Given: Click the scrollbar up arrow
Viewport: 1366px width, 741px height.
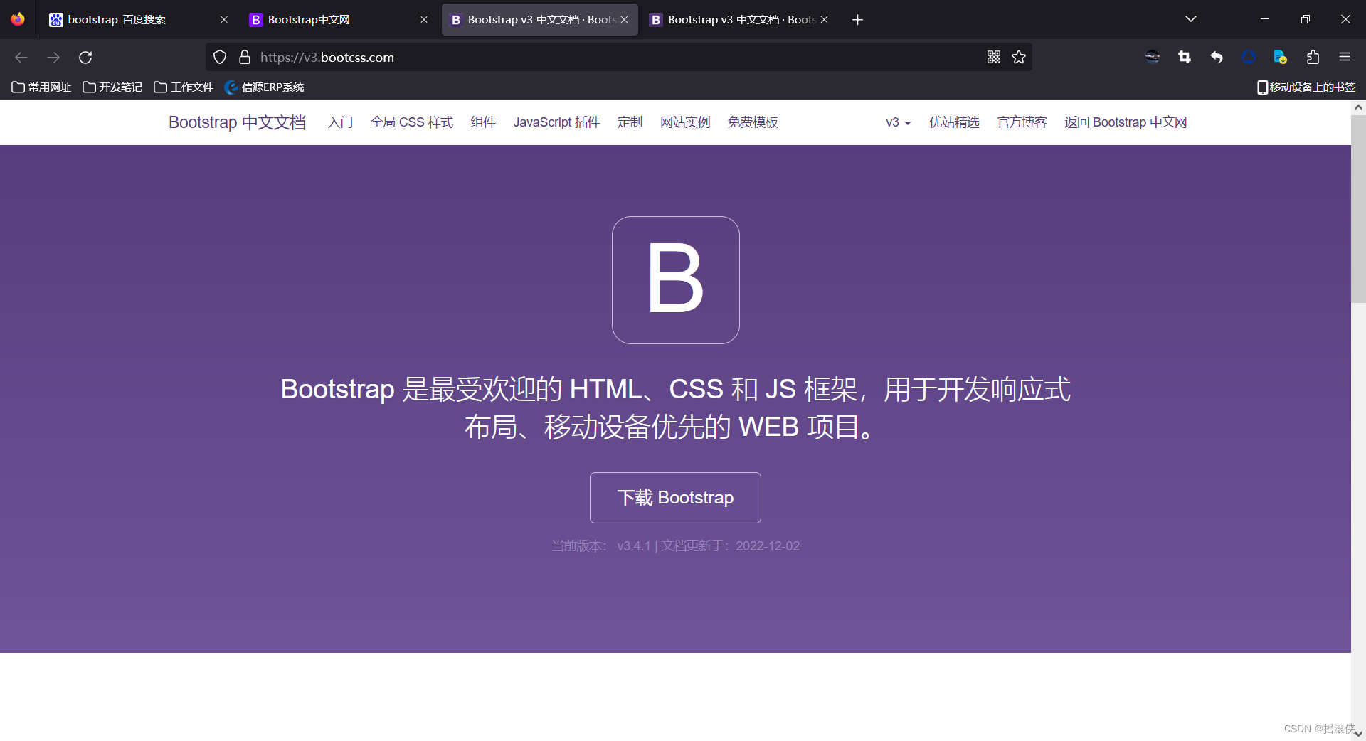Looking at the screenshot, I should point(1358,107).
